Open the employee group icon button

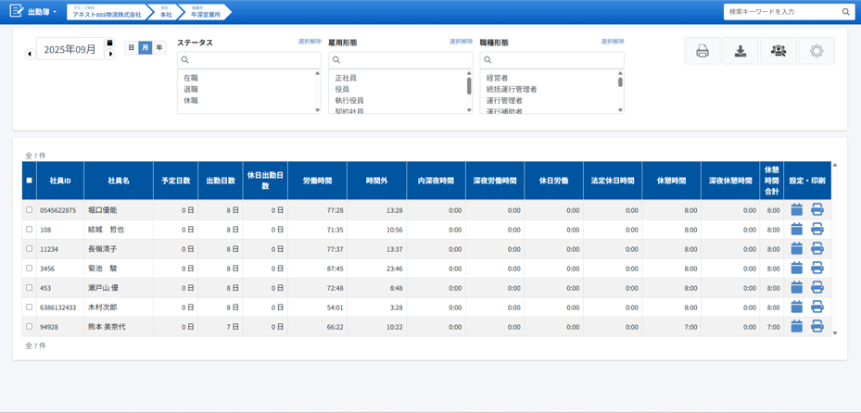click(x=779, y=51)
